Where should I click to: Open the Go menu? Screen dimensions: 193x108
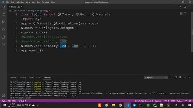pyautogui.click(x=33, y=2)
